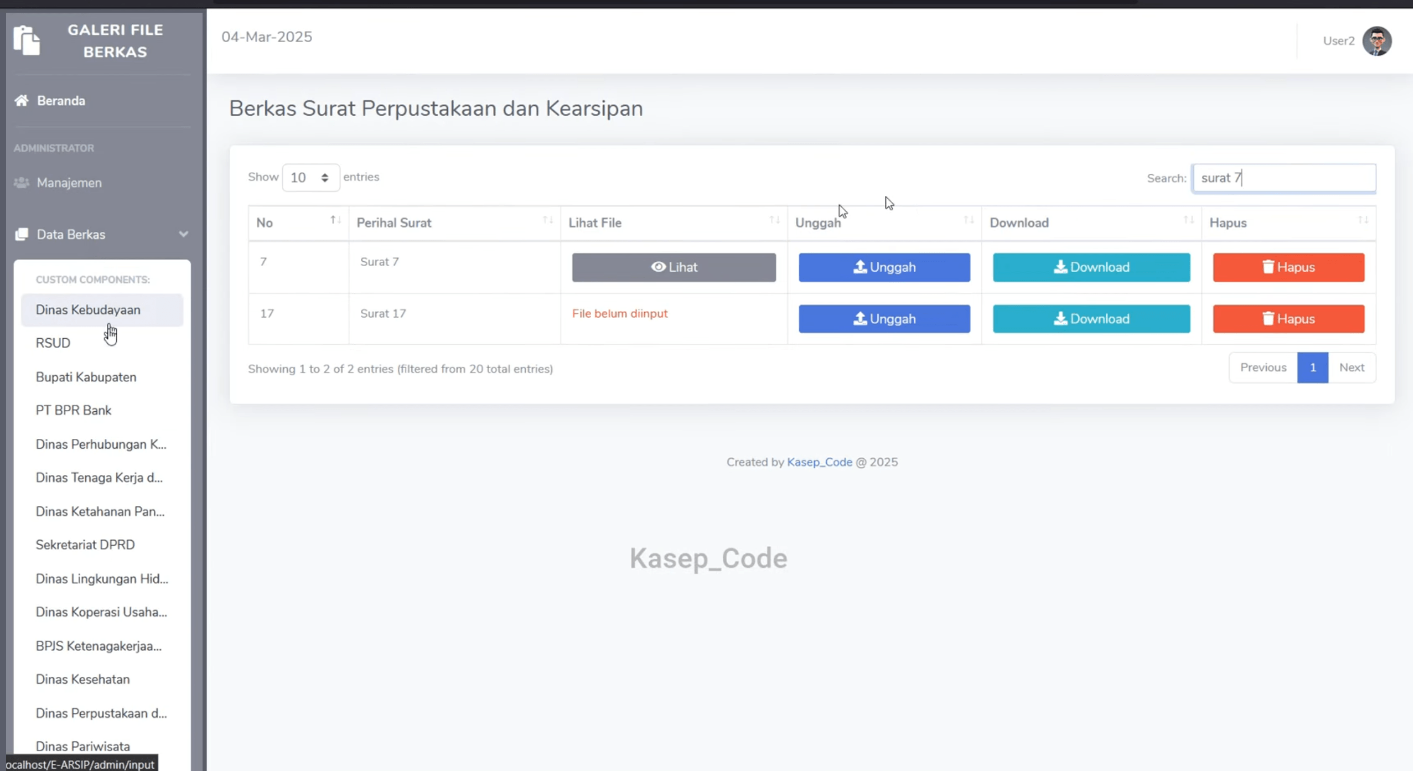Click the folder icon beside Data Berkas
The image size is (1414, 771).
tap(22, 234)
